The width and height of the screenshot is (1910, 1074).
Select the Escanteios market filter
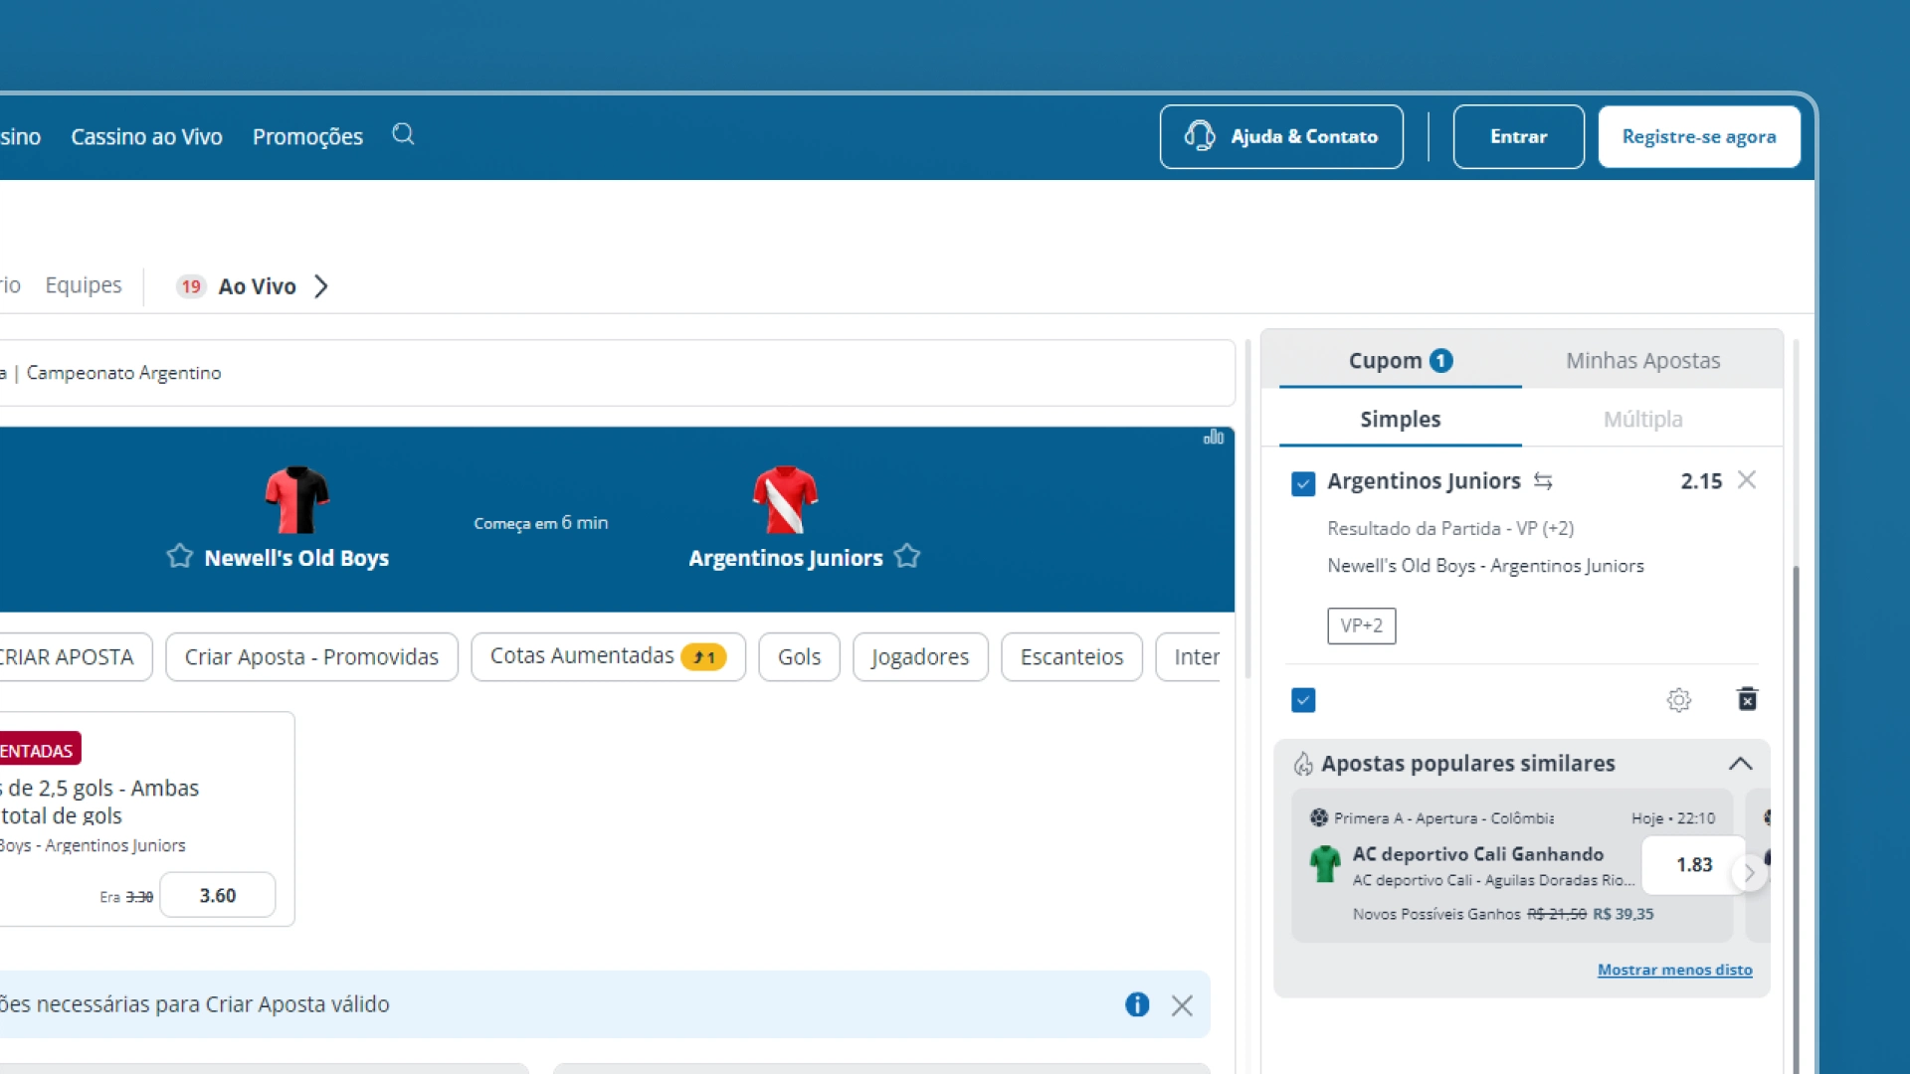(x=1071, y=657)
